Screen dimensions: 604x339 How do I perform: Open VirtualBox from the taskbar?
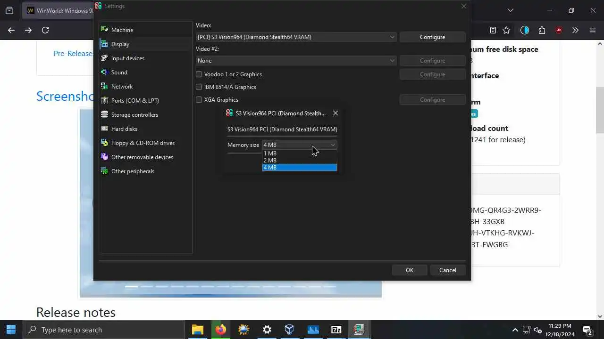point(290,330)
